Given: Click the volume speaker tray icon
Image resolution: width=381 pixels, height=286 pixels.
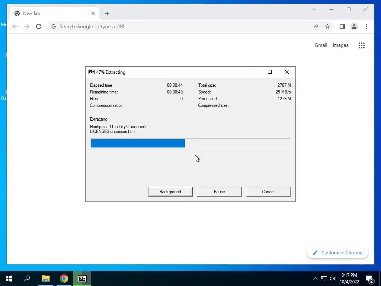Looking at the screenshot, I should (333, 279).
